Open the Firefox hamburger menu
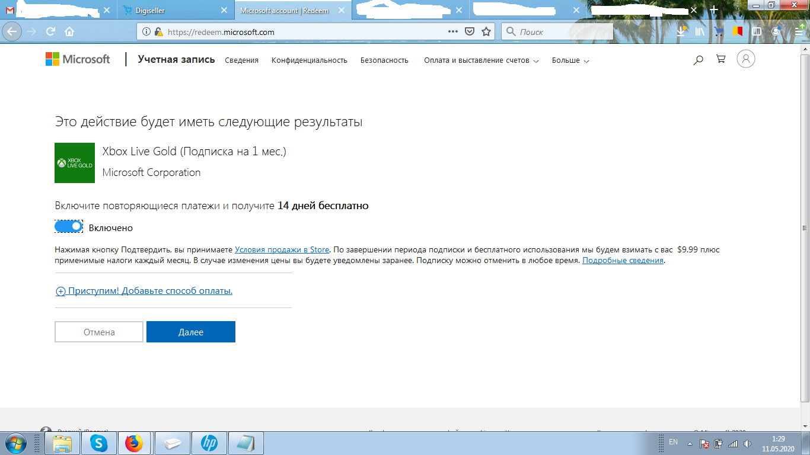 coord(799,32)
